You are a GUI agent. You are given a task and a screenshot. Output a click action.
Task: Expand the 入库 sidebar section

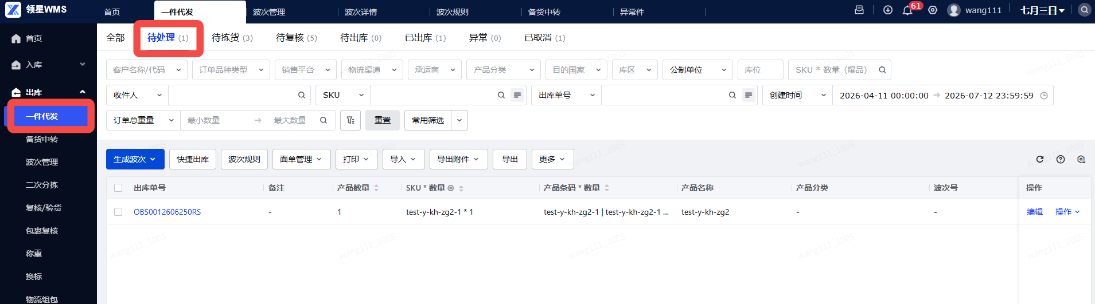[83, 65]
